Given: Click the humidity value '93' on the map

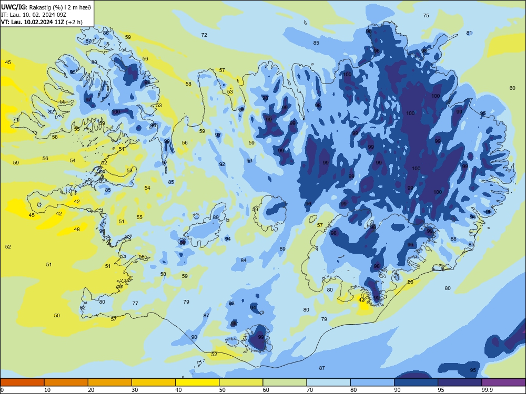Looking at the screenshot, I should 249,161.
